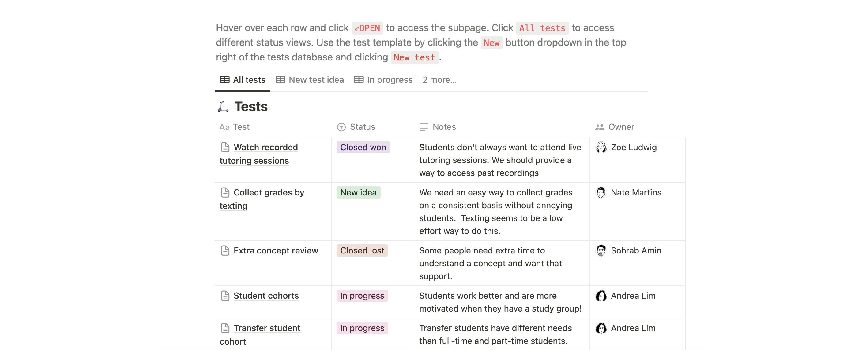Open the Owner column header options

tap(621, 127)
